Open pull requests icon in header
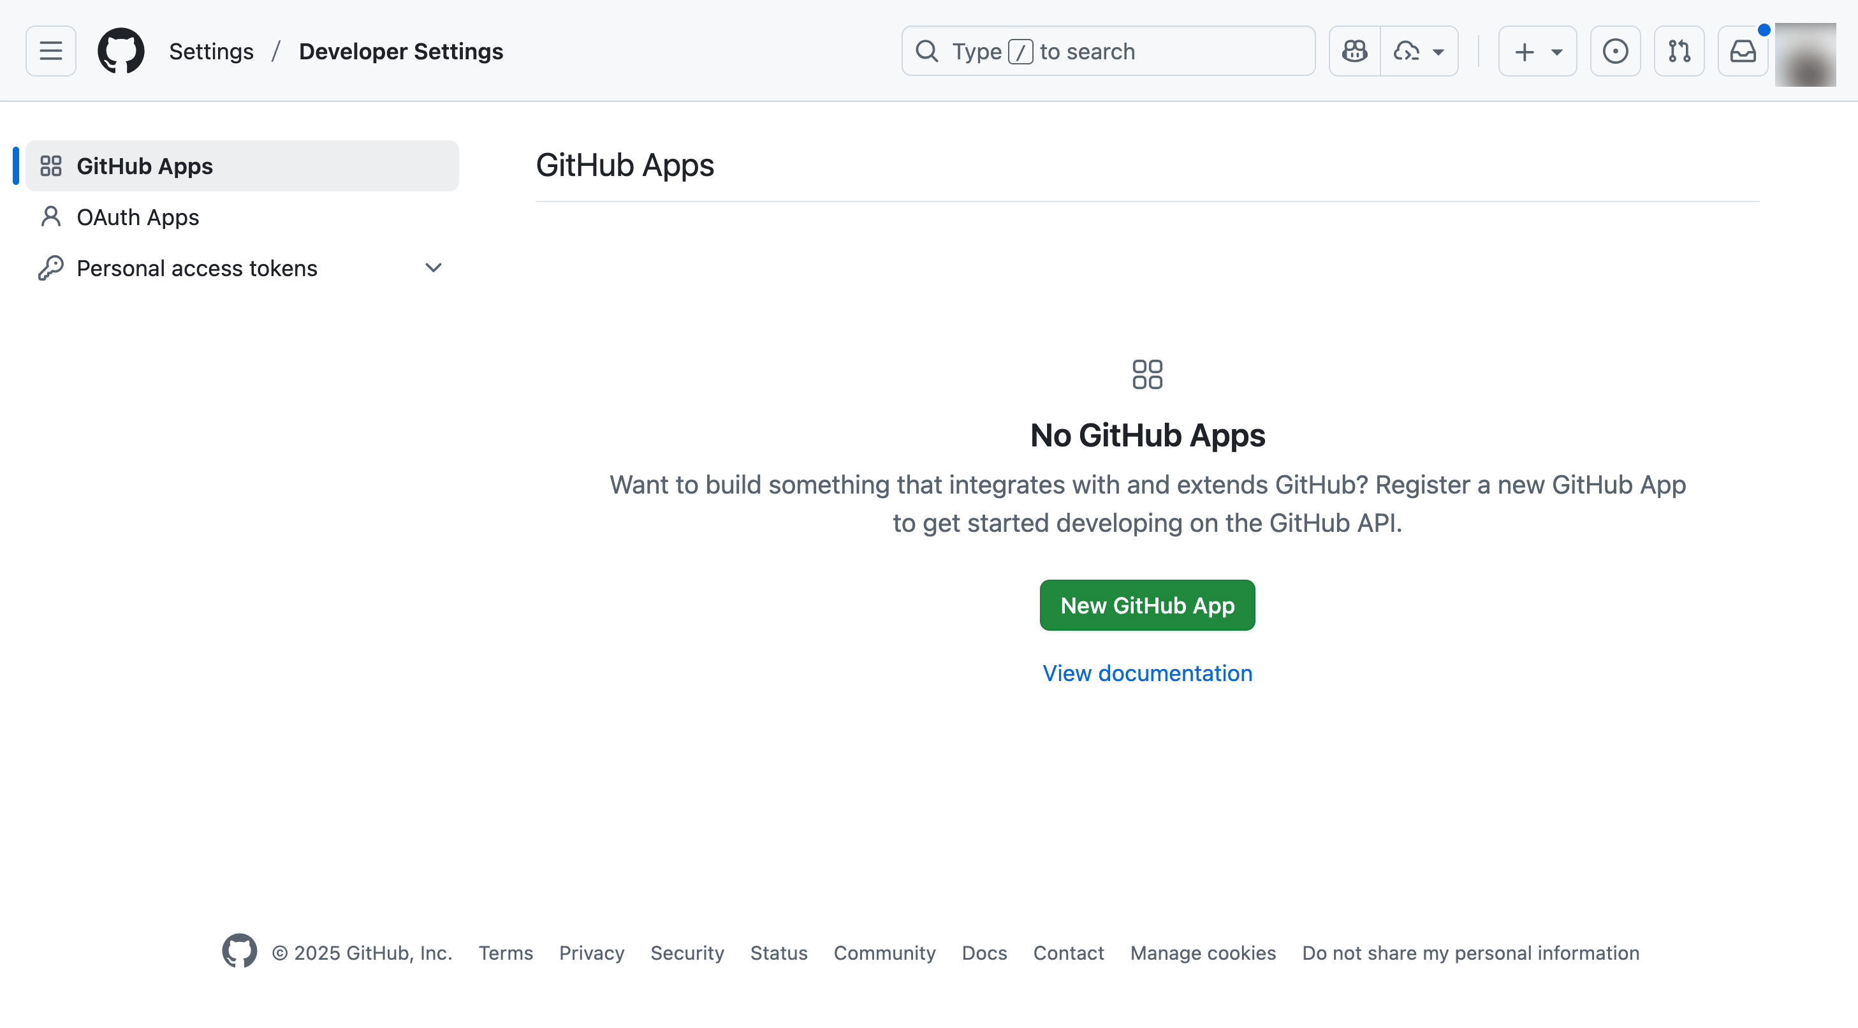Screen dimensions: 1858x1028 click(1679, 51)
